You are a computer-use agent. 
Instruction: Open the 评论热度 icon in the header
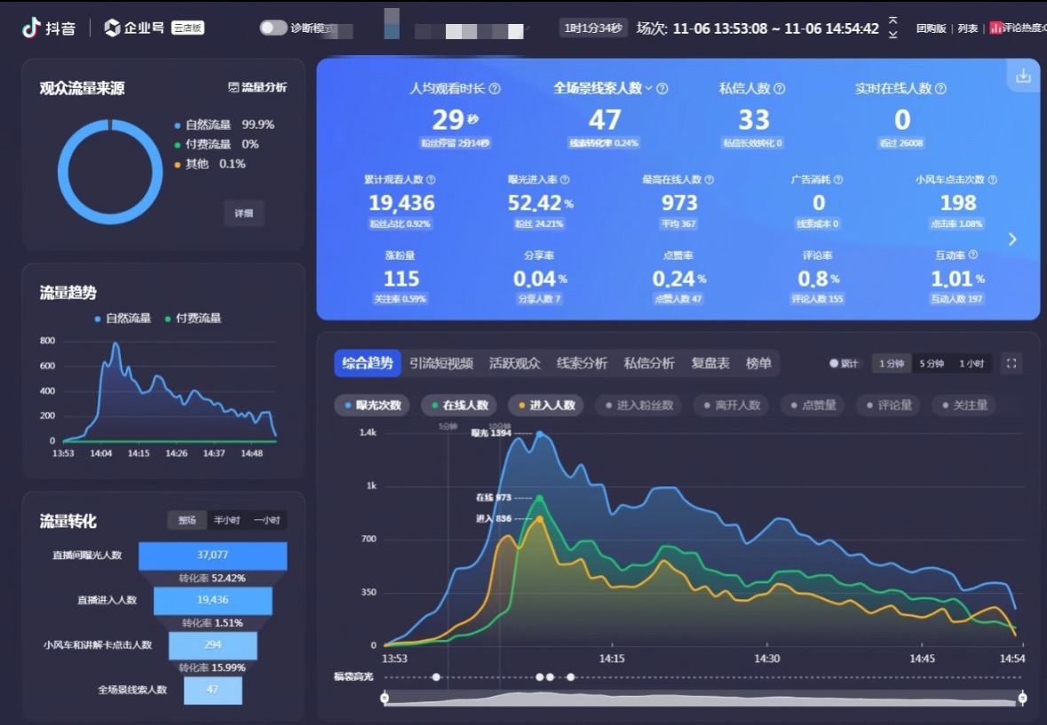coord(995,28)
